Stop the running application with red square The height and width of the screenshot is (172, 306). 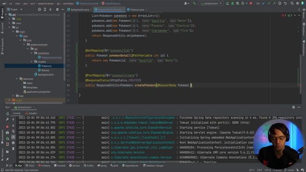pos(251,3)
